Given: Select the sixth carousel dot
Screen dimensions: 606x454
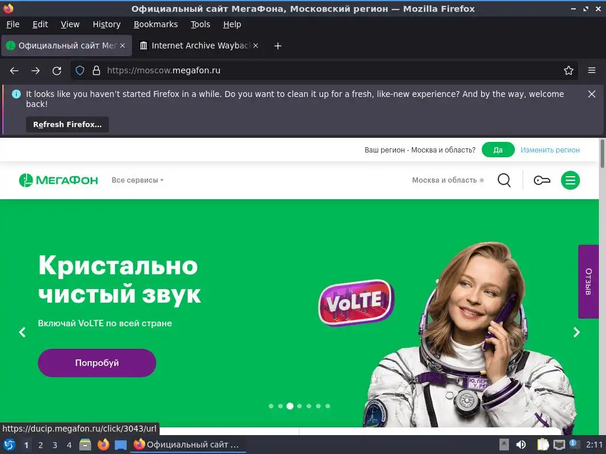Looking at the screenshot, I should tap(318, 406).
